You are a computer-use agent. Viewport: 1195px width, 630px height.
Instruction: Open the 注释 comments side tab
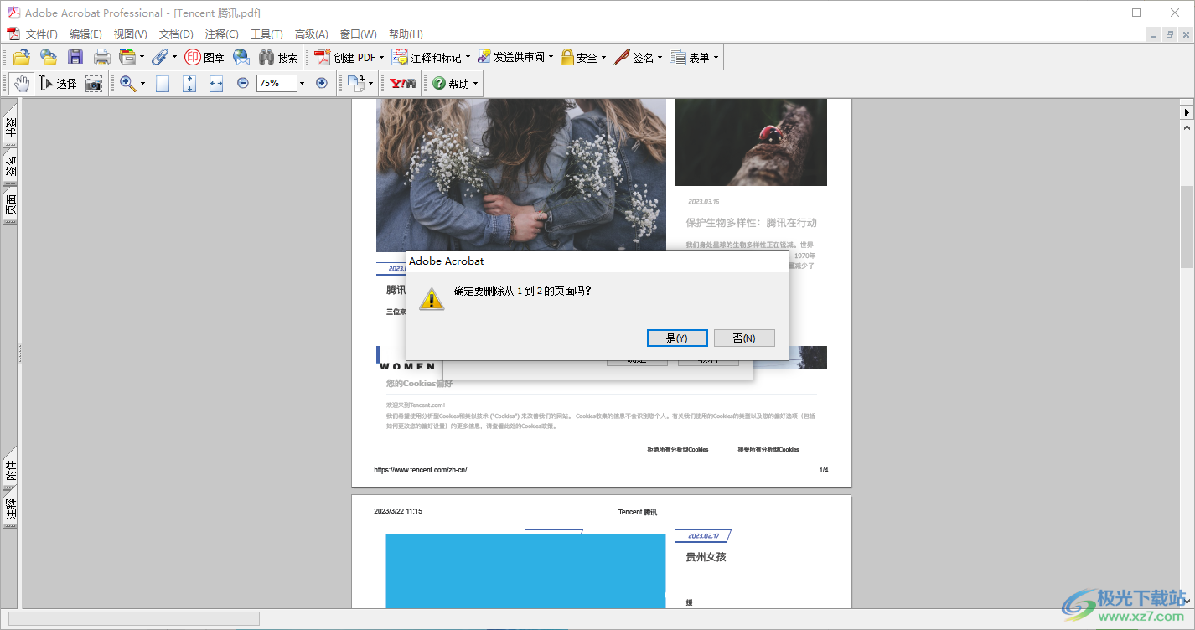click(10, 509)
